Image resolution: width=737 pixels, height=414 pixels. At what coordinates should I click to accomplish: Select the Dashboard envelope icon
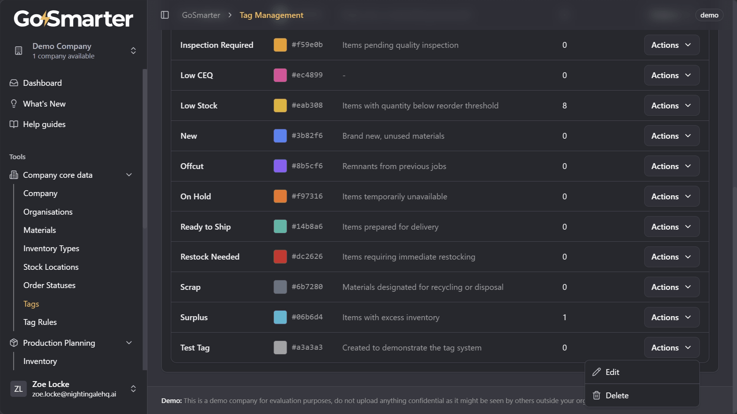point(14,83)
